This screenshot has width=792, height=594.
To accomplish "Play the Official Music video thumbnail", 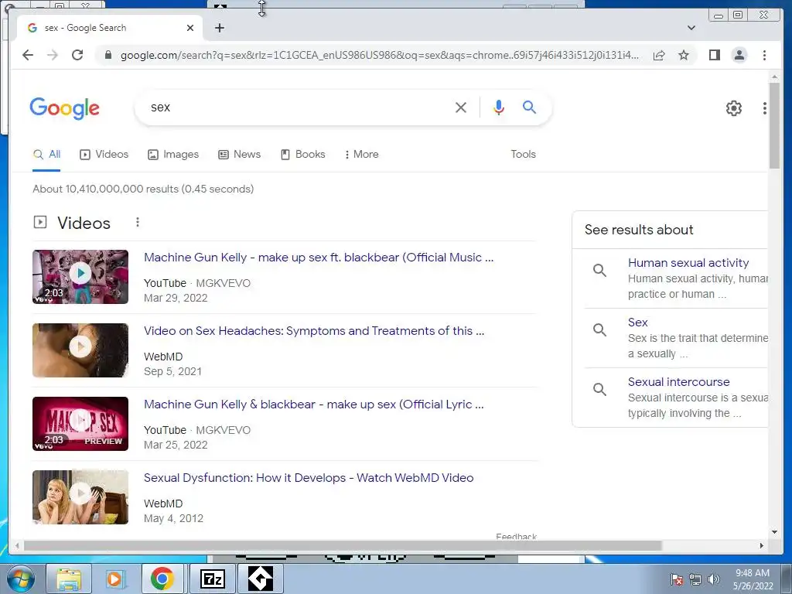I will point(80,277).
